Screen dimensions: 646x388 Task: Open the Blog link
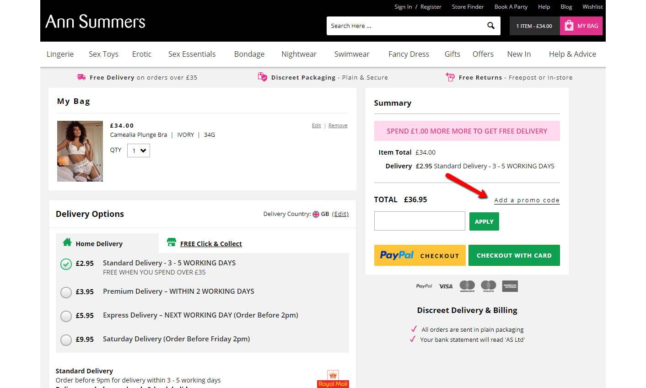pyautogui.click(x=566, y=7)
